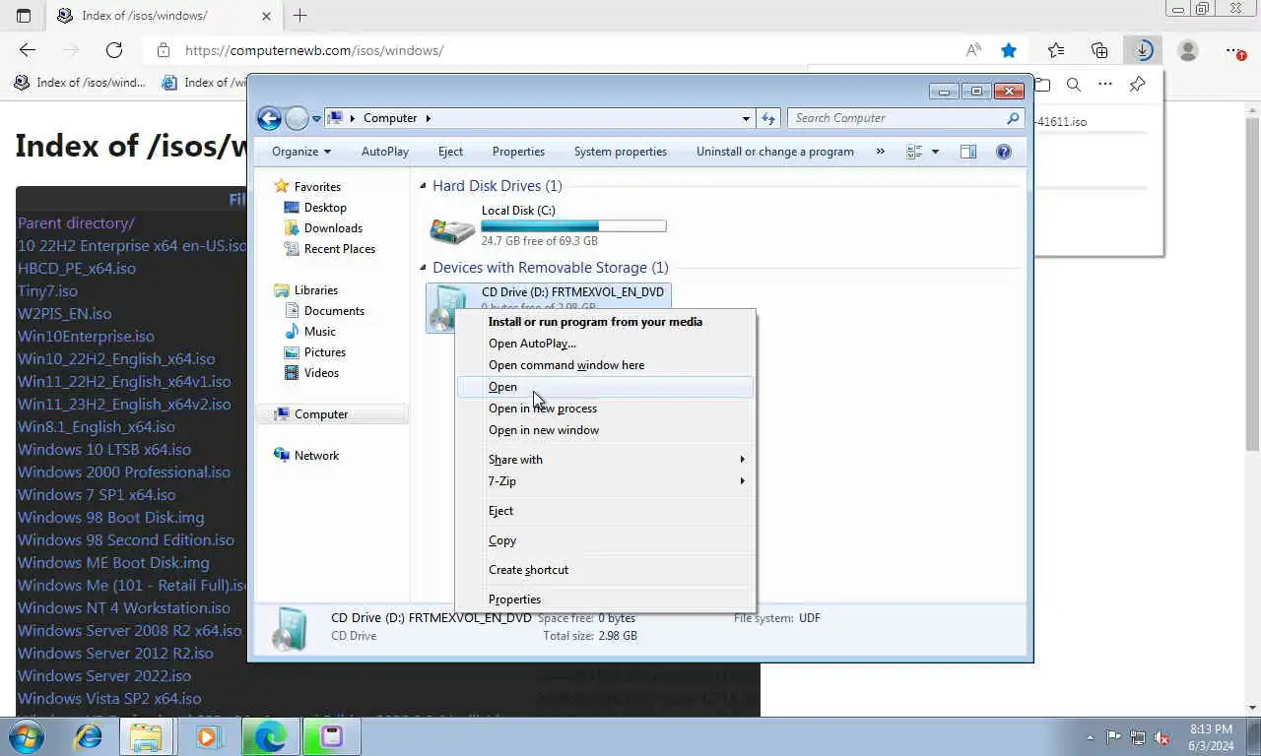The width and height of the screenshot is (1261, 756).
Task: Click AutoPlay in the Explorer toolbar
Action: pyautogui.click(x=385, y=152)
